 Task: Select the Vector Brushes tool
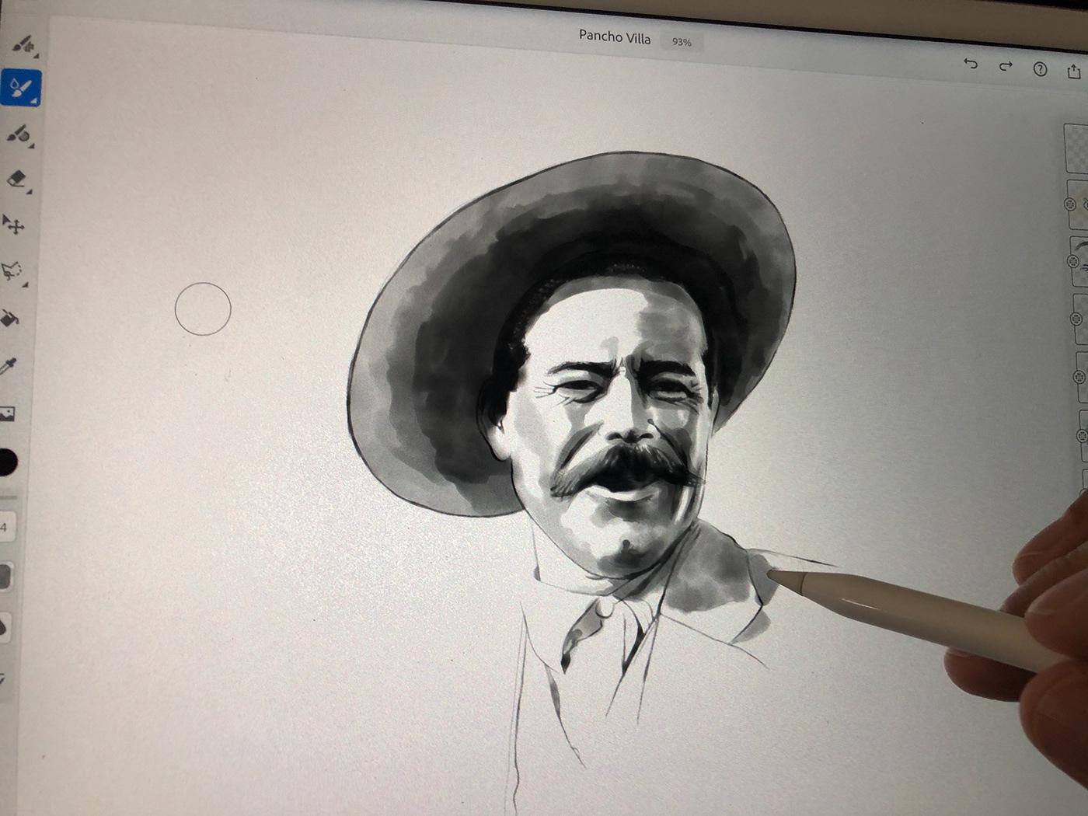pos(21,134)
